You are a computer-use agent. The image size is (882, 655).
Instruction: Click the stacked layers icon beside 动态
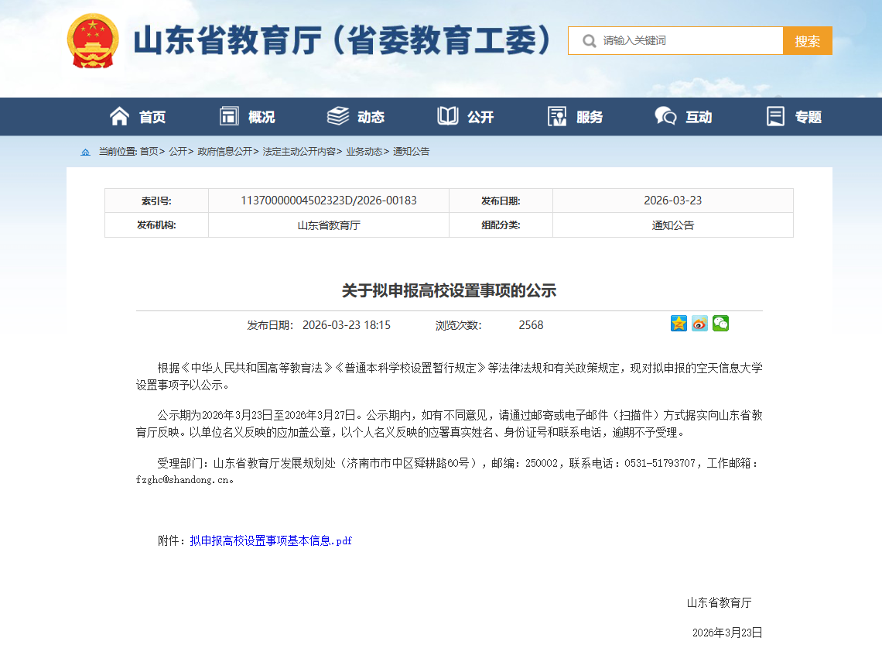point(338,116)
